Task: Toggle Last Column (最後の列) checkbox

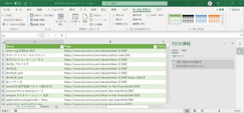Action: 131,19
